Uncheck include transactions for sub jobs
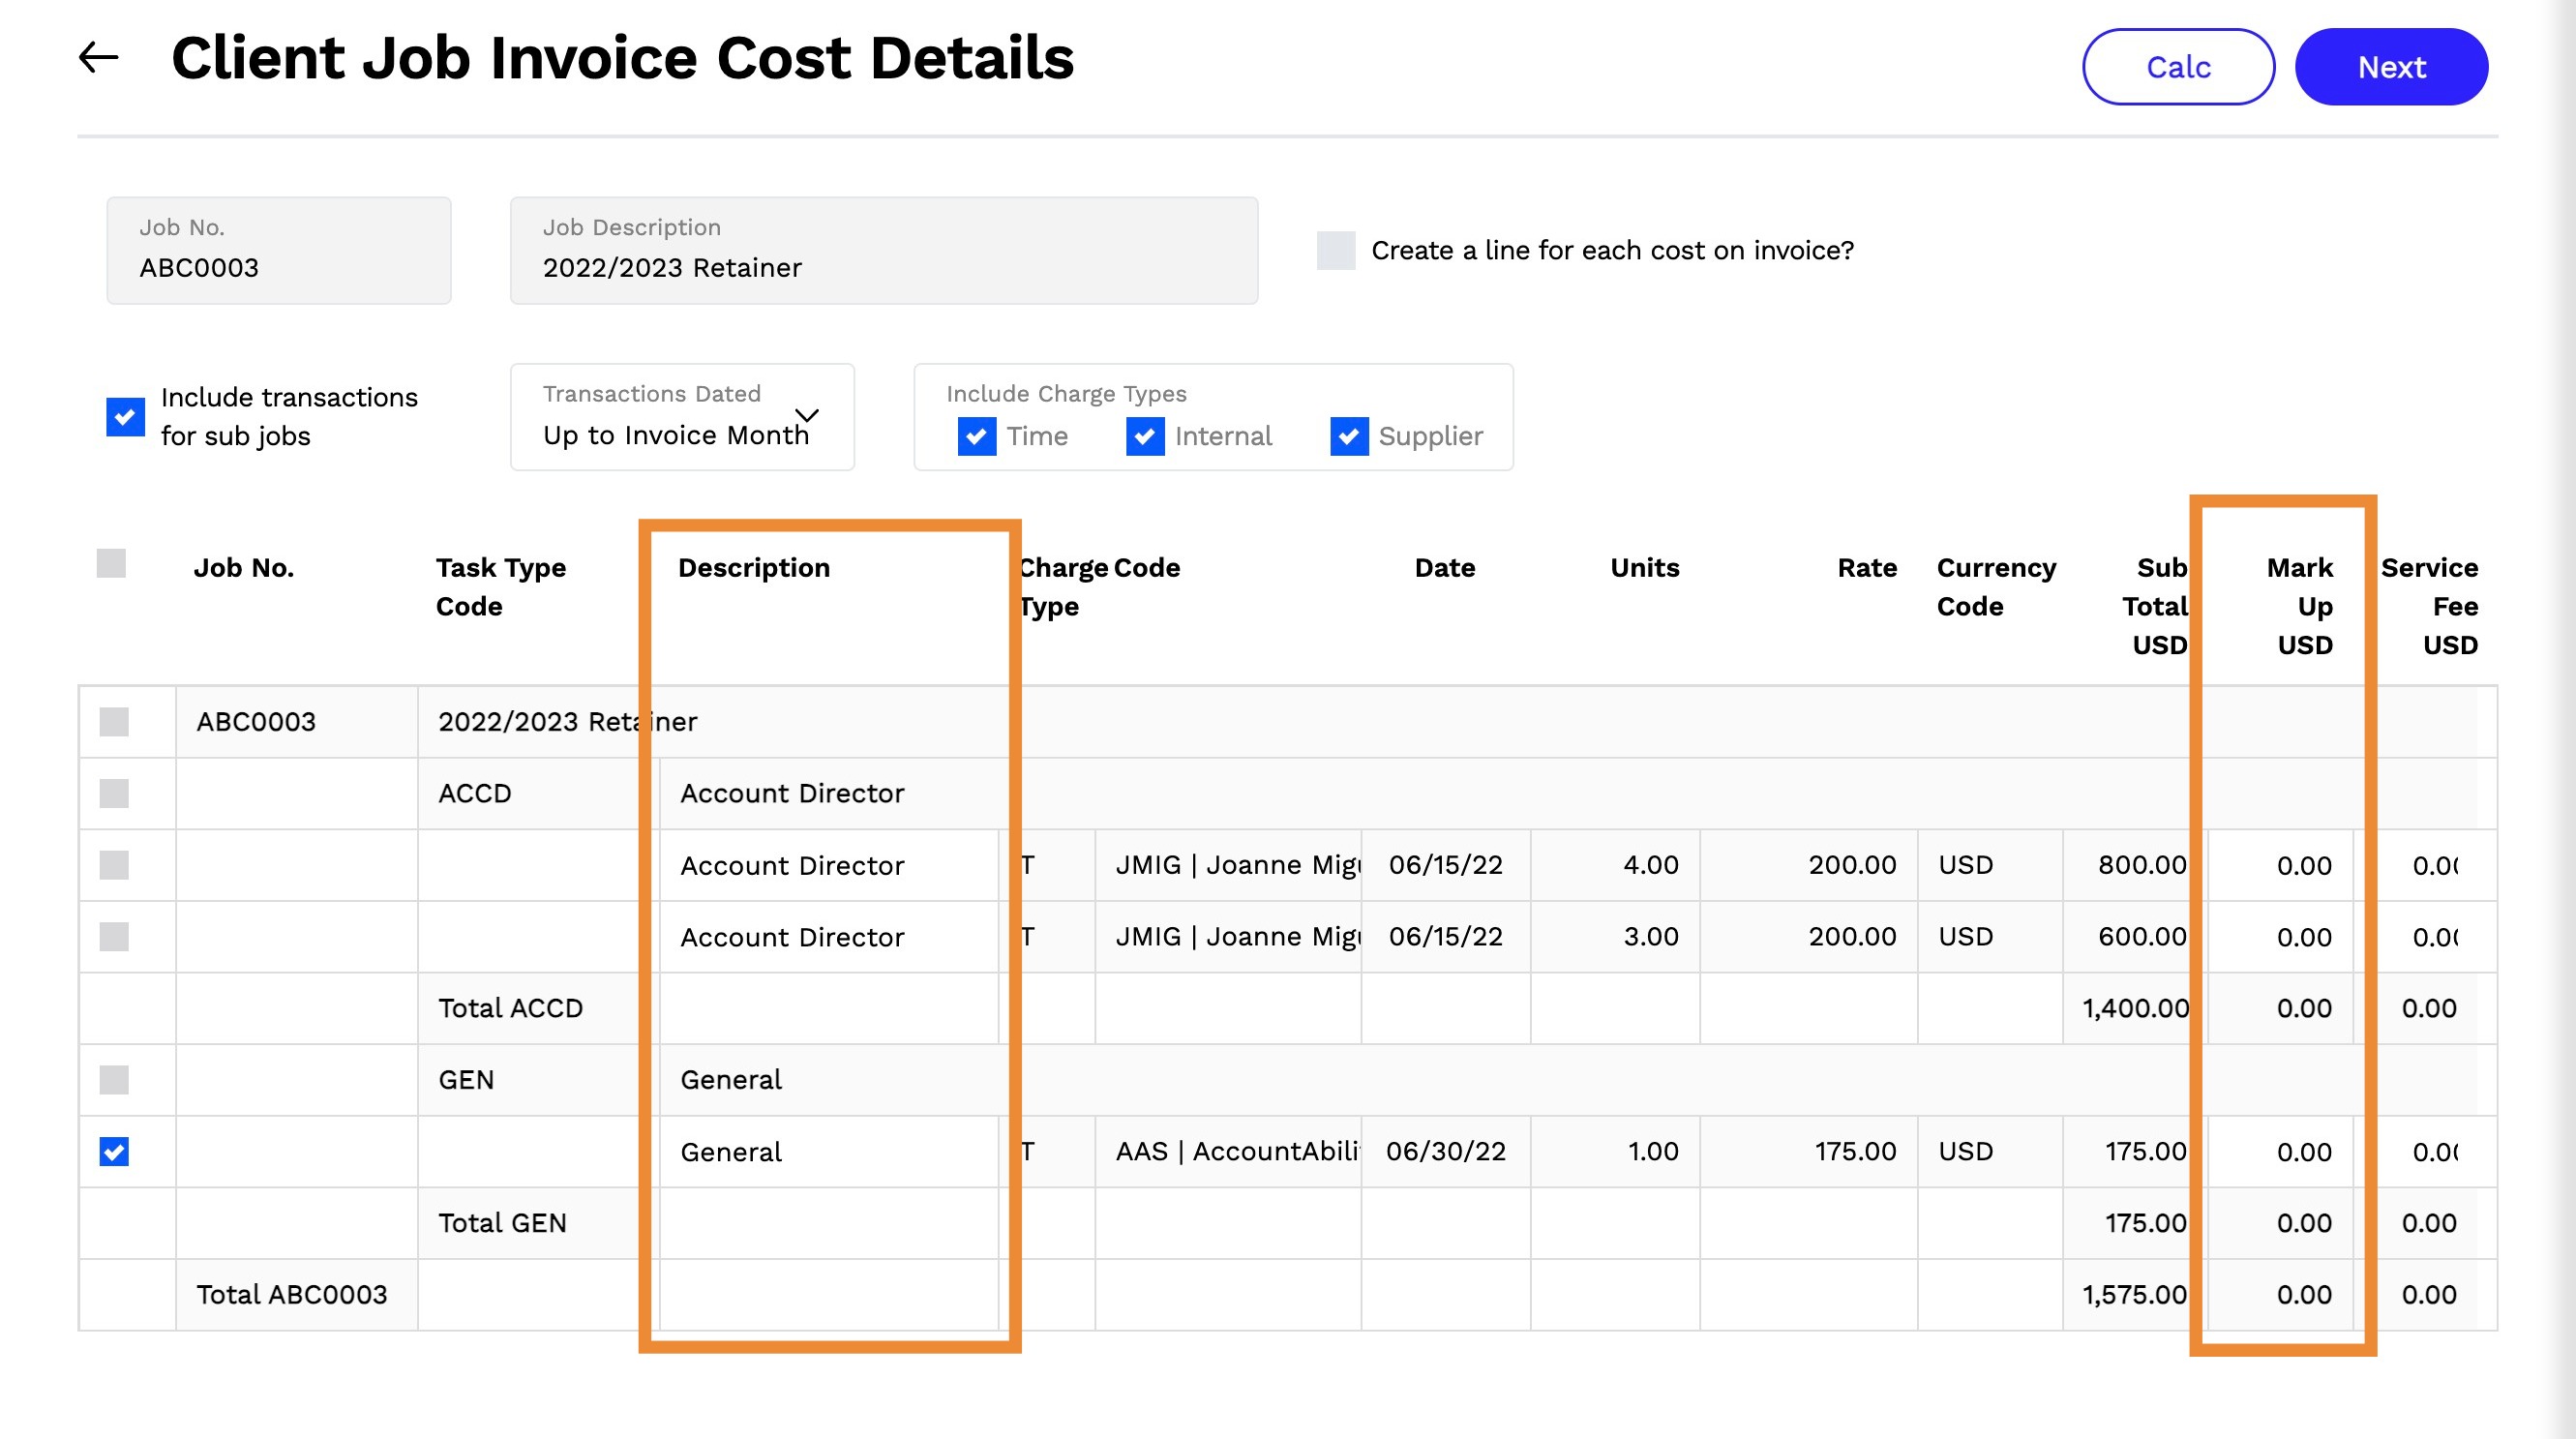The image size is (2576, 1439). pyautogui.click(x=125, y=417)
